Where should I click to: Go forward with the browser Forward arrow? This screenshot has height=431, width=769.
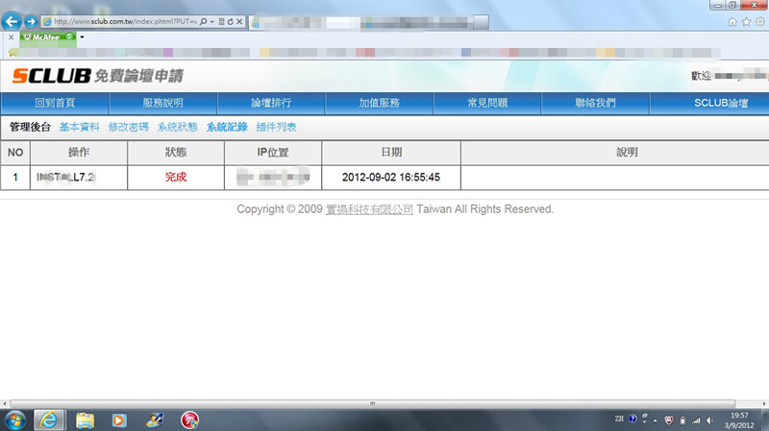(31, 21)
